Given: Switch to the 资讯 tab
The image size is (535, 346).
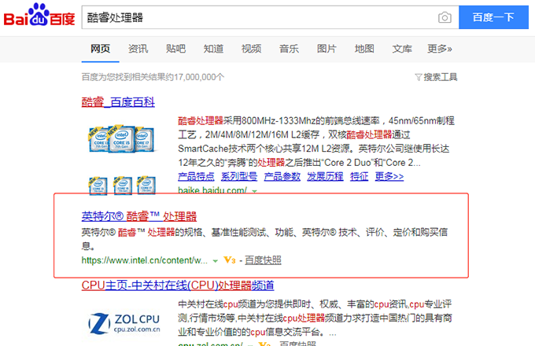Looking at the screenshot, I should (138, 49).
